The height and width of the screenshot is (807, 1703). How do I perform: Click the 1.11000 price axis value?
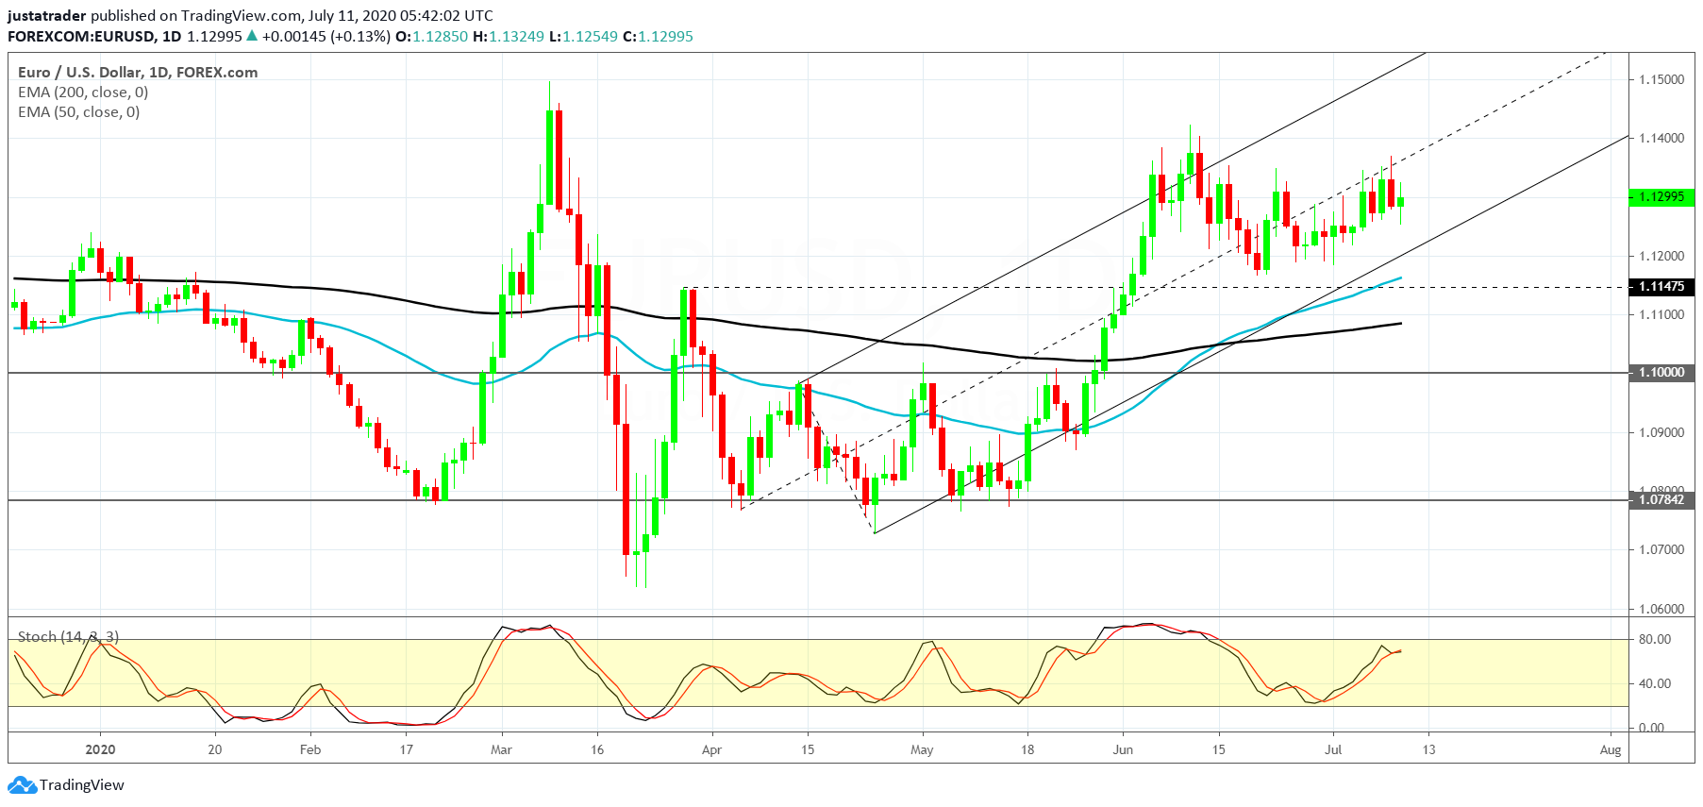click(x=1661, y=314)
